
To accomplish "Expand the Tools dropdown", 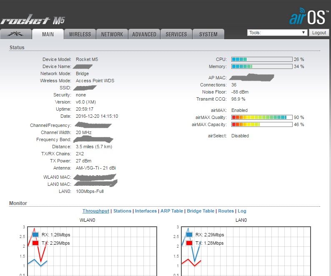I will tap(277, 33).
